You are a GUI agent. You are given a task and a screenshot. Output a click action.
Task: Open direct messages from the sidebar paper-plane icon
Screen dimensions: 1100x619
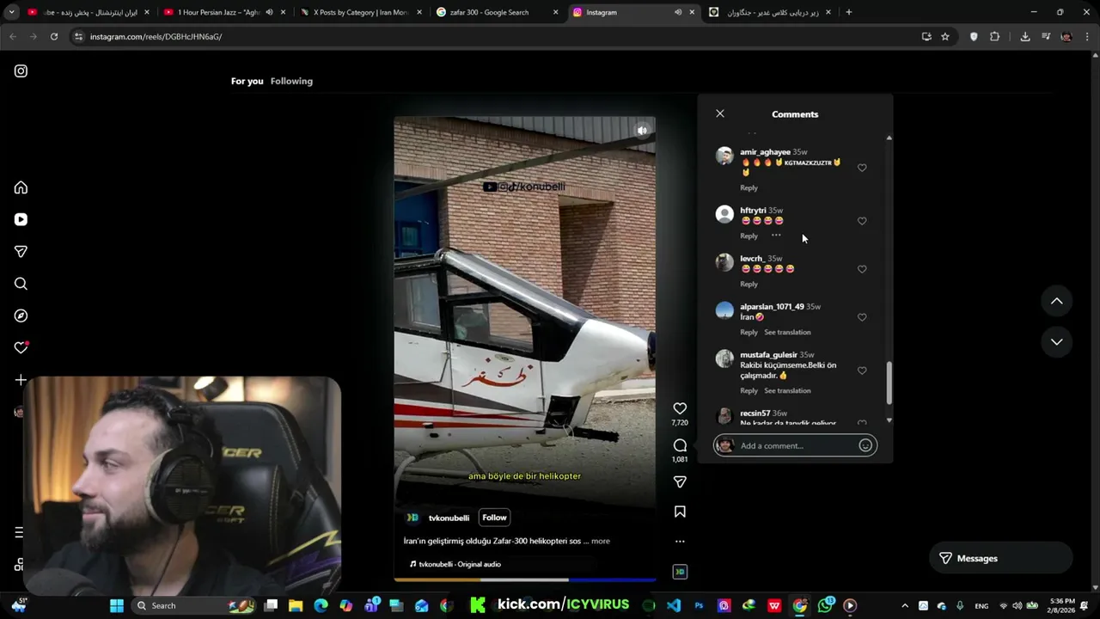point(21,251)
